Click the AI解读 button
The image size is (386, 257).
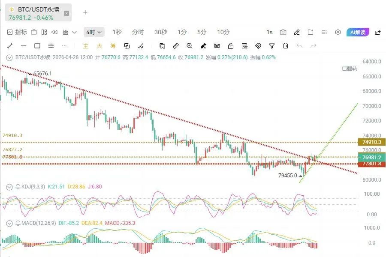358,32
